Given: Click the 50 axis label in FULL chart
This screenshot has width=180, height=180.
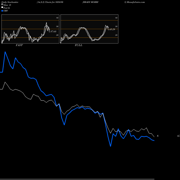Looking at the screenshot, I should click(x=116, y=26).
